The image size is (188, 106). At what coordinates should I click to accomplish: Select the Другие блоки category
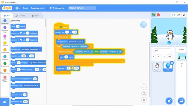pyautogui.click(x=5, y=79)
